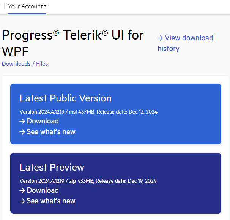Click the Version 2024.4.1213 msi details text
The height and width of the screenshot is (220, 230).
point(88,112)
